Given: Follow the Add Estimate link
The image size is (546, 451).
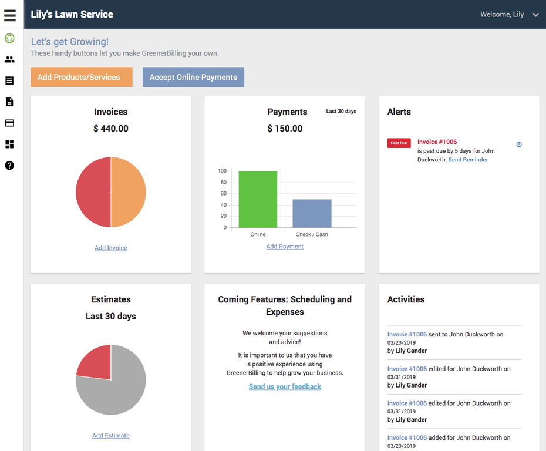Looking at the screenshot, I should [x=111, y=436].
